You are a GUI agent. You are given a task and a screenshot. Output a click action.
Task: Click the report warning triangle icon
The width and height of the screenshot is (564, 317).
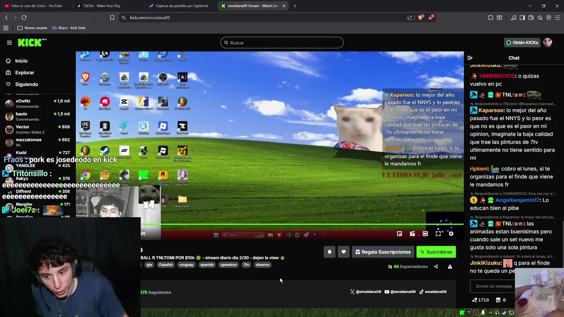[x=450, y=266]
